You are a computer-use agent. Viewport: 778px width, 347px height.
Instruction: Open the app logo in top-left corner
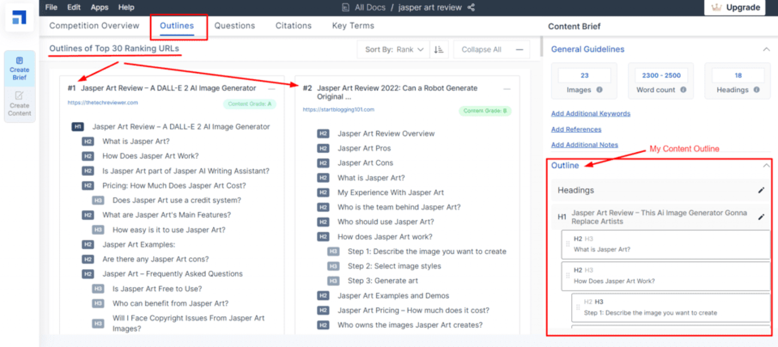click(x=19, y=18)
